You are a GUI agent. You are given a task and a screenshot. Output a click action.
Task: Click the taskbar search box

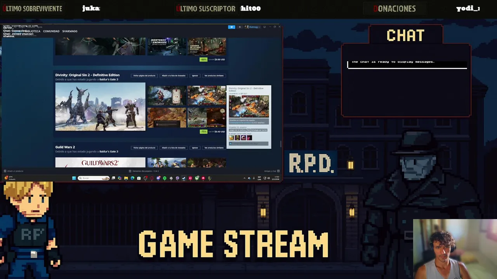pyautogui.click(x=94, y=178)
